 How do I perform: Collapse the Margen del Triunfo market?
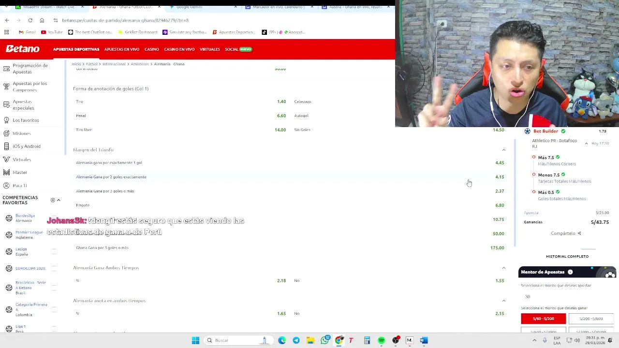coord(503,150)
